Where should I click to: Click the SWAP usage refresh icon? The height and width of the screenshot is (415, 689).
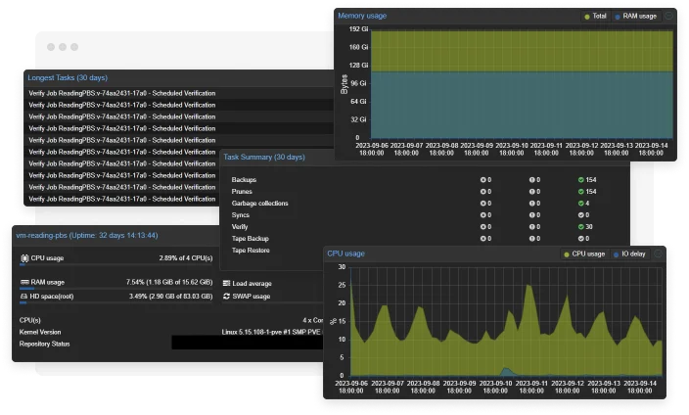tap(226, 296)
